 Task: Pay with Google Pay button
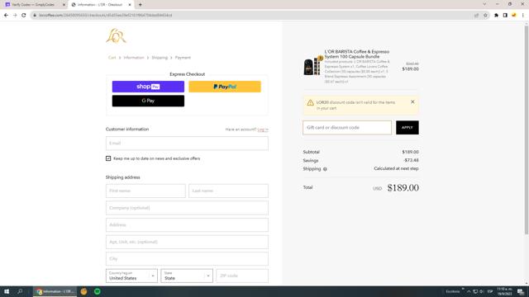148,101
